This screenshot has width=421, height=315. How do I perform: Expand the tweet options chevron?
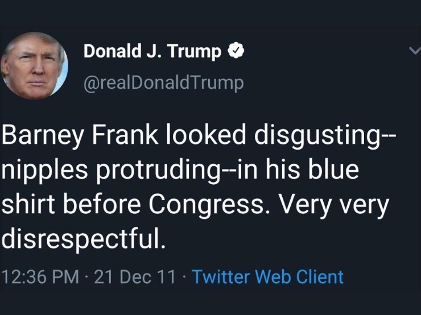pyautogui.click(x=415, y=52)
